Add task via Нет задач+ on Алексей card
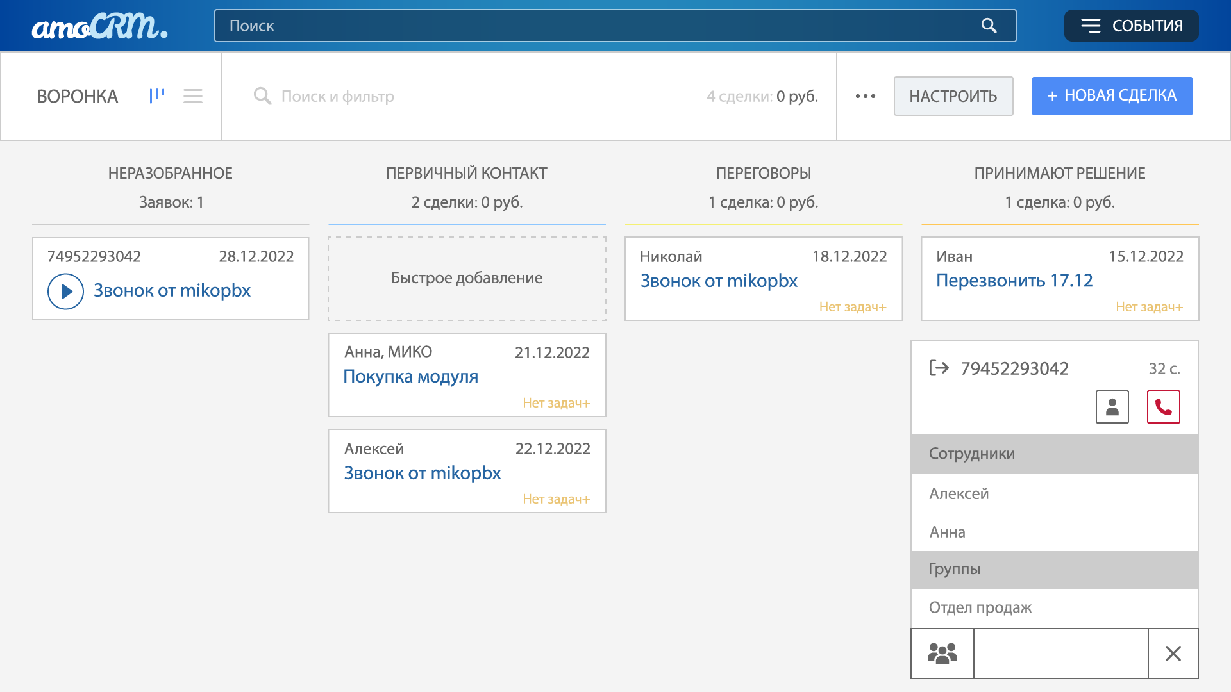 (x=556, y=499)
